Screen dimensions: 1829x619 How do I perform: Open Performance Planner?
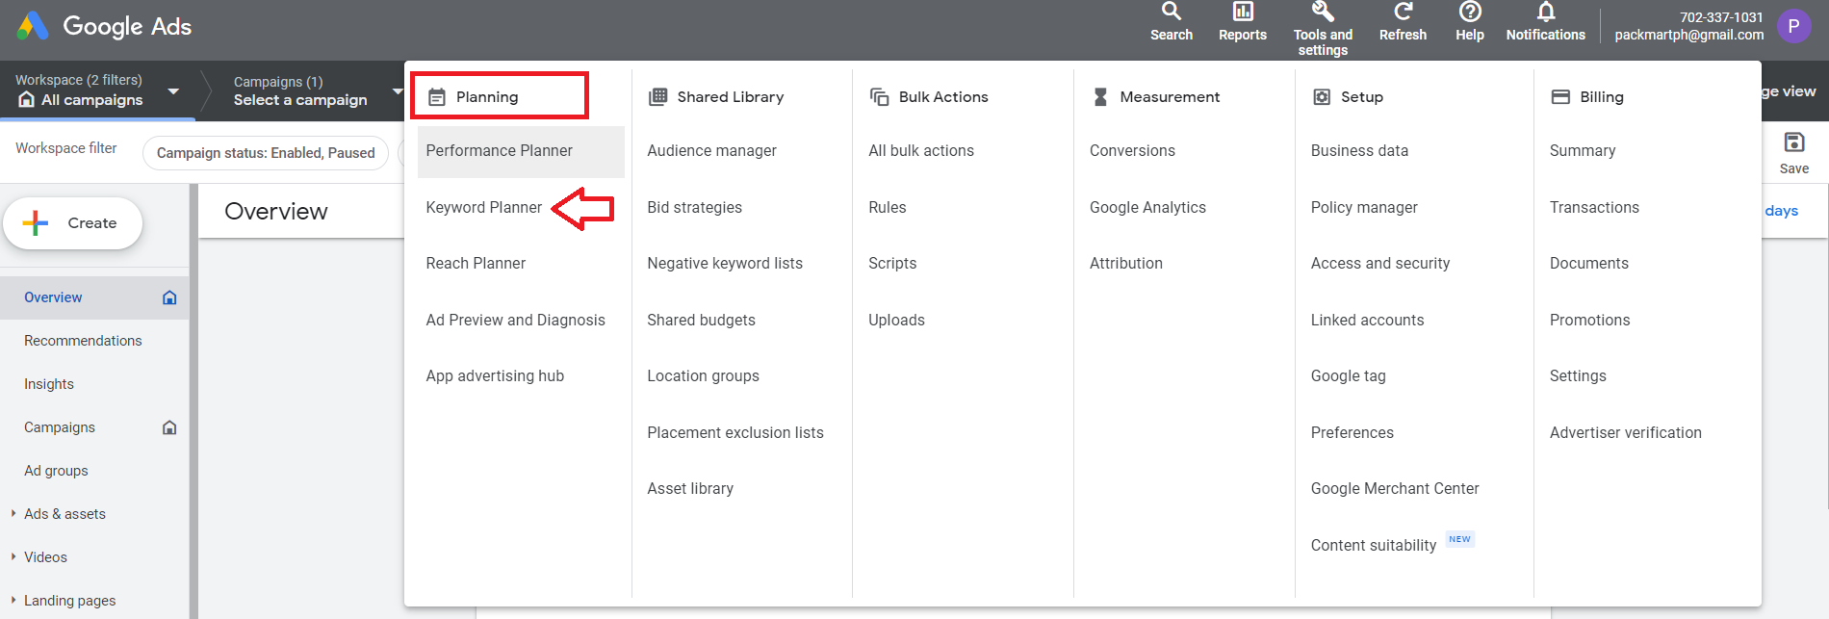pos(499,150)
